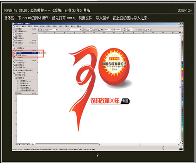196x163 pixels.
Task: Choose 导出到 Office in the File menu
Action: tap(27, 55)
